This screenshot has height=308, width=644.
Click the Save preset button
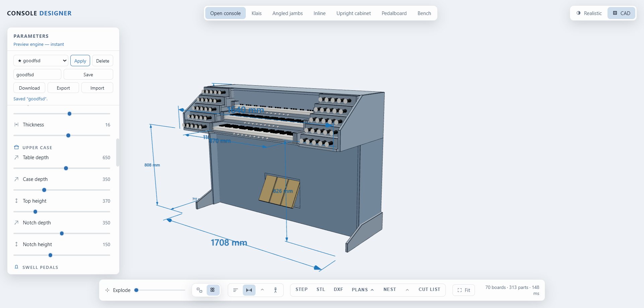point(88,74)
